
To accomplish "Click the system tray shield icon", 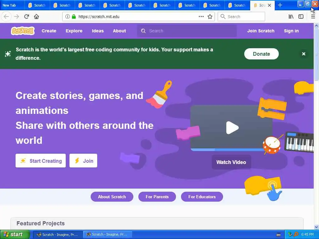I will (x=290, y=234).
